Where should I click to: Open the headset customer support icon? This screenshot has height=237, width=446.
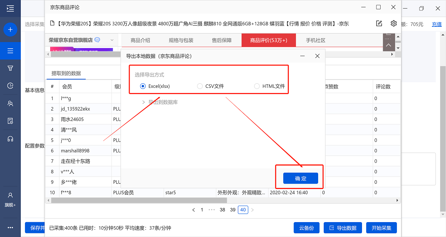point(10,139)
